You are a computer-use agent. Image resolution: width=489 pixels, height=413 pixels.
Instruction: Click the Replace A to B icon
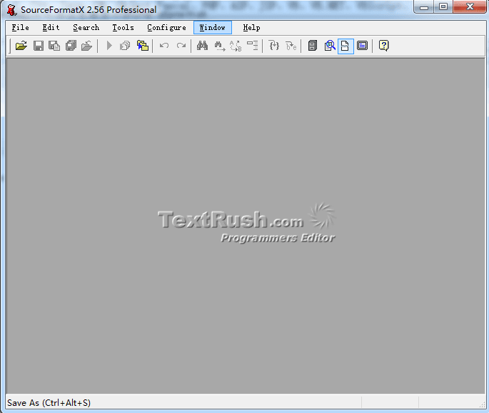236,46
